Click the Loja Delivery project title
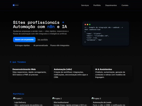 (20, 102)
